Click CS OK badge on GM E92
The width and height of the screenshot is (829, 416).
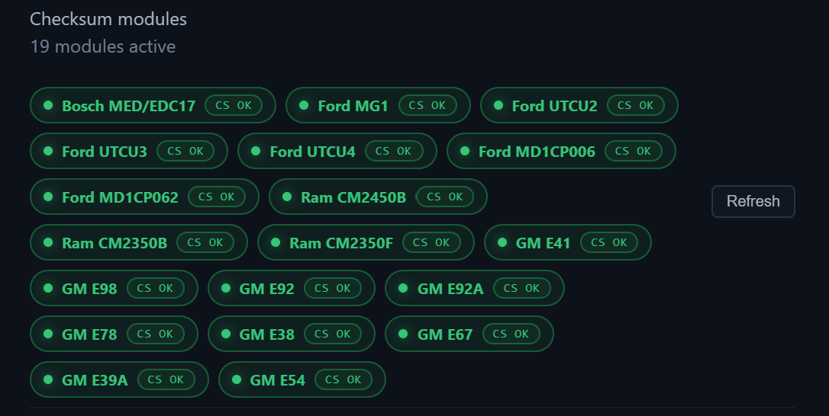(333, 288)
